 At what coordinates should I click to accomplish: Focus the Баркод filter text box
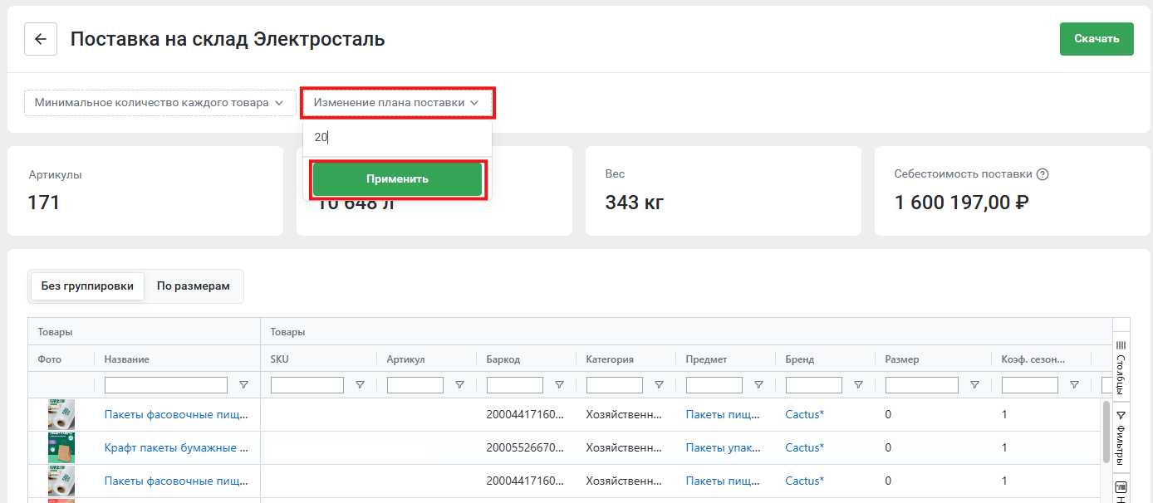point(515,385)
